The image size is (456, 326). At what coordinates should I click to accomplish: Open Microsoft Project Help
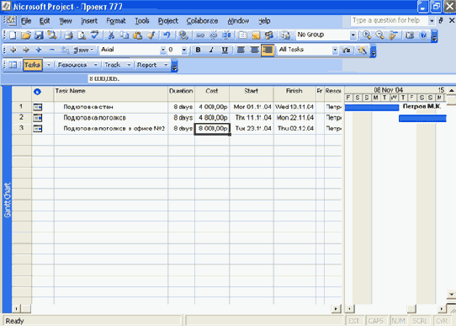pyautogui.click(x=423, y=35)
